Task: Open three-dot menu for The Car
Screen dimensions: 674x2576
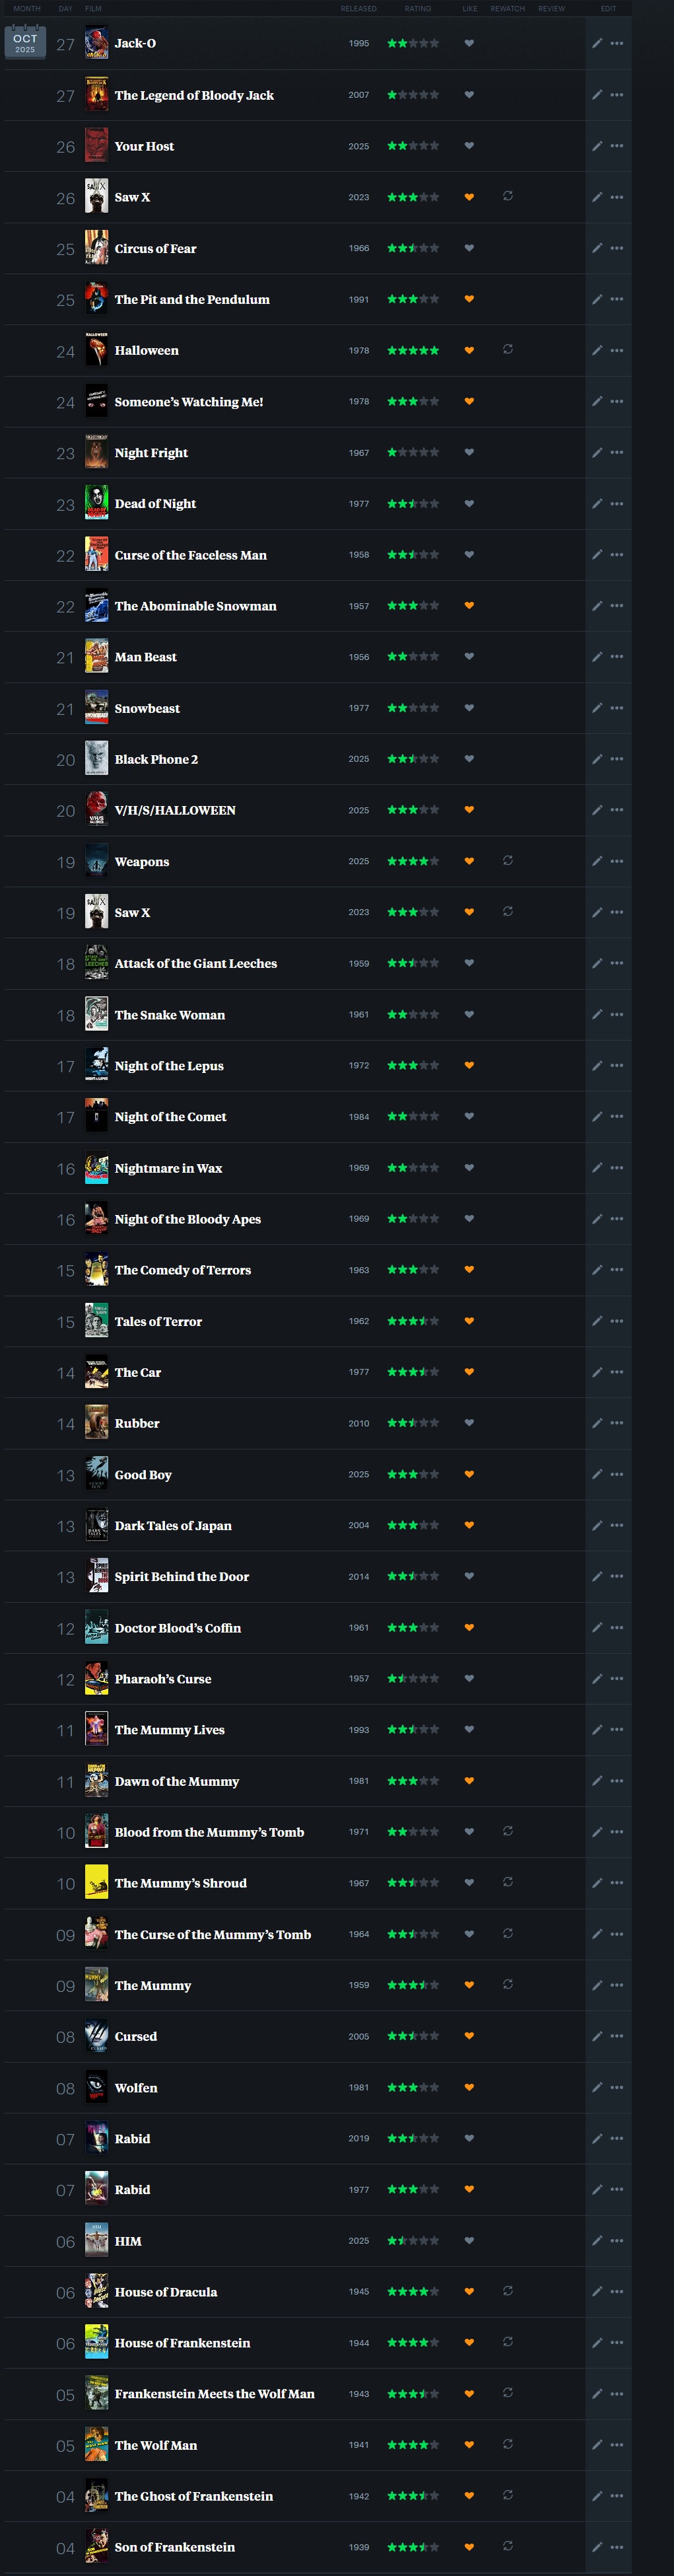Action: click(617, 1373)
